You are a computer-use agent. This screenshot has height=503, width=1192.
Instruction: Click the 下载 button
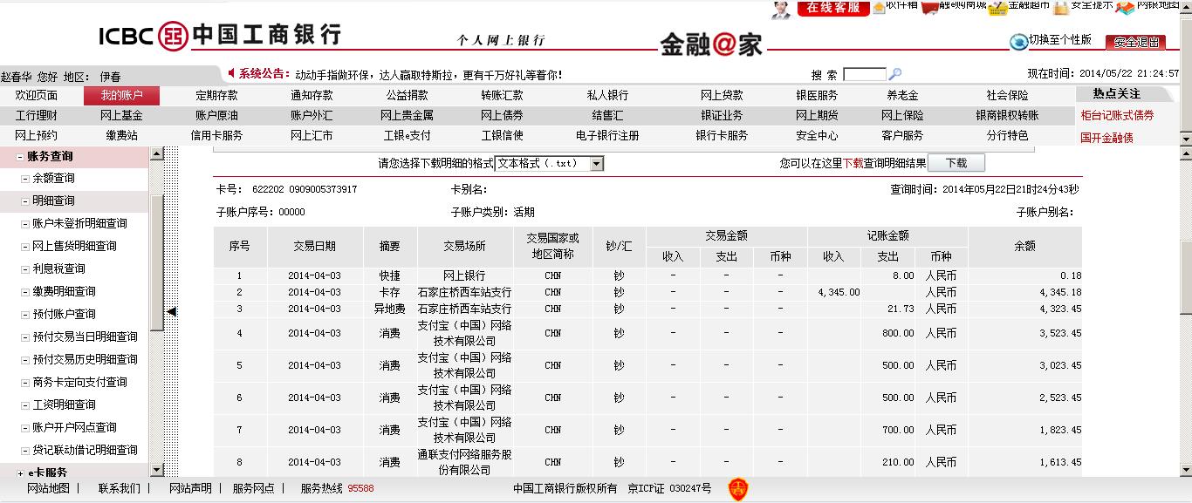tap(956, 163)
